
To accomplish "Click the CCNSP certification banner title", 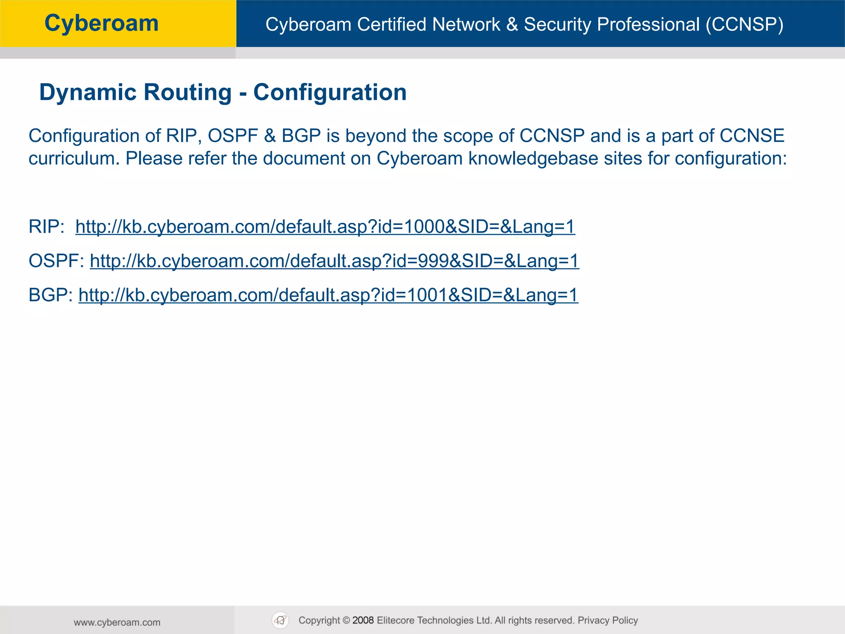I will click(524, 24).
